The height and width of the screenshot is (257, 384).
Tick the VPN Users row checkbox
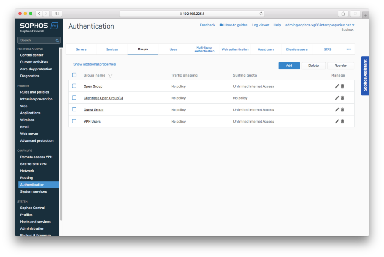(74, 121)
